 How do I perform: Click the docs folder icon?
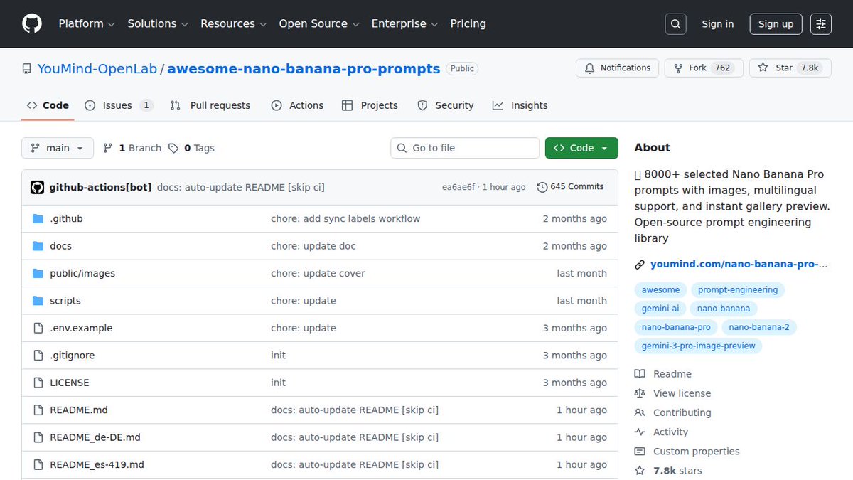38,246
